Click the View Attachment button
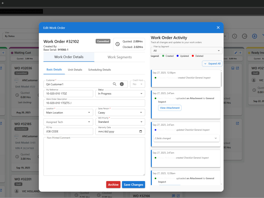The image size is (264, 198). [170, 108]
